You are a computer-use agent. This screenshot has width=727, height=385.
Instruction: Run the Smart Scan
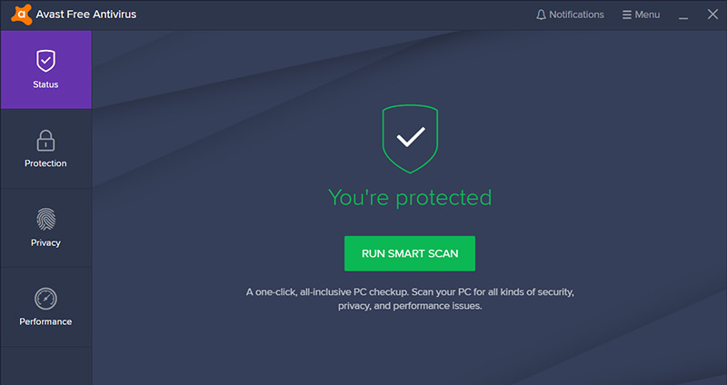[x=410, y=253]
